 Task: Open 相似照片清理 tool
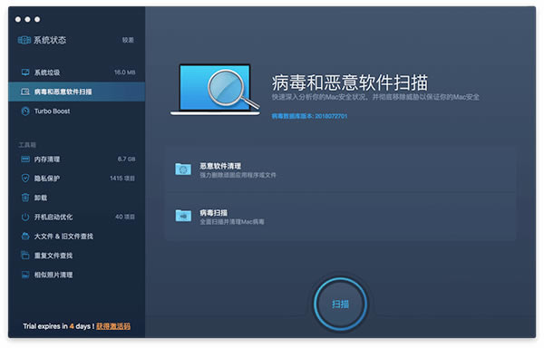pyautogui.click(x=76, y=275)
